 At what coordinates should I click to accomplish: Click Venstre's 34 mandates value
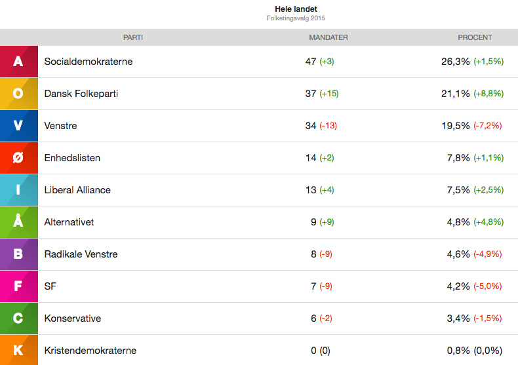[311, 126]
